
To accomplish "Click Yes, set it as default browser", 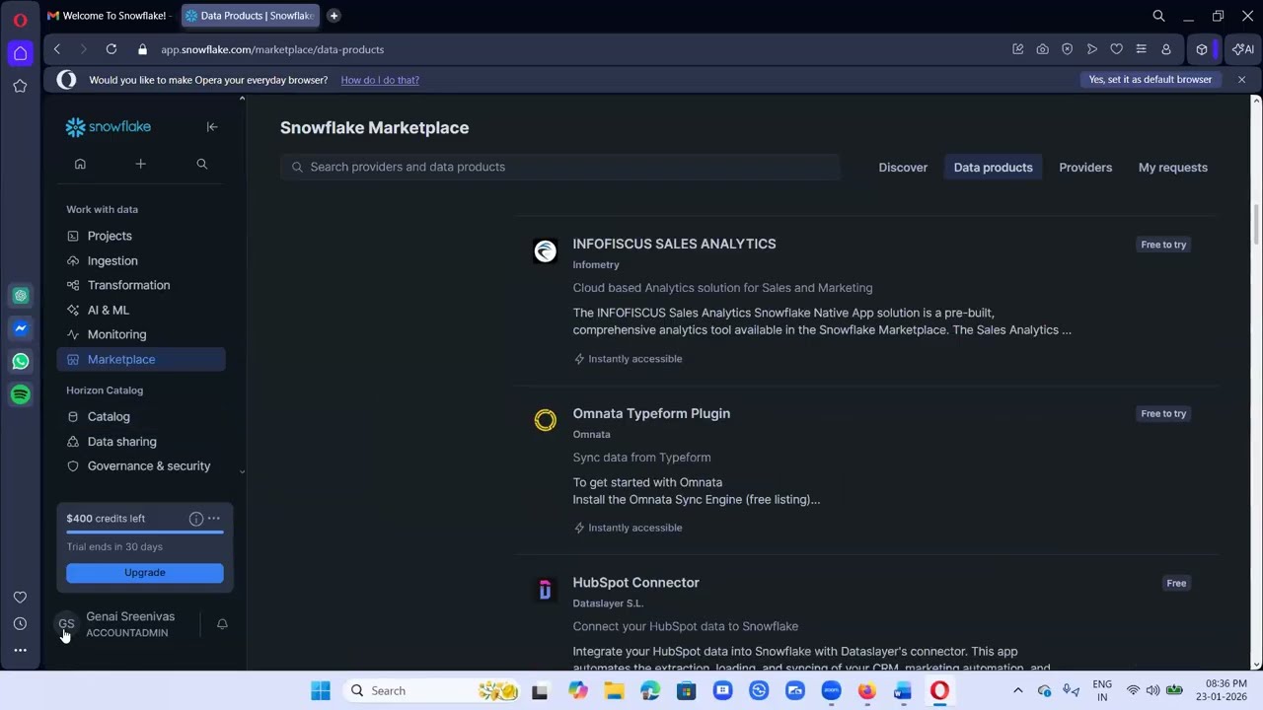I will pyautogui.click(x=1150, y=80).
